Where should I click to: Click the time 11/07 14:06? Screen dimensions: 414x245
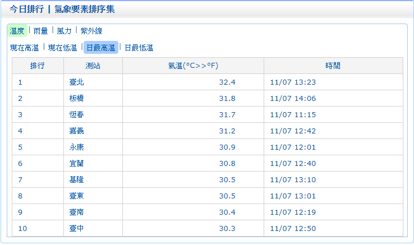click(293, 99)
